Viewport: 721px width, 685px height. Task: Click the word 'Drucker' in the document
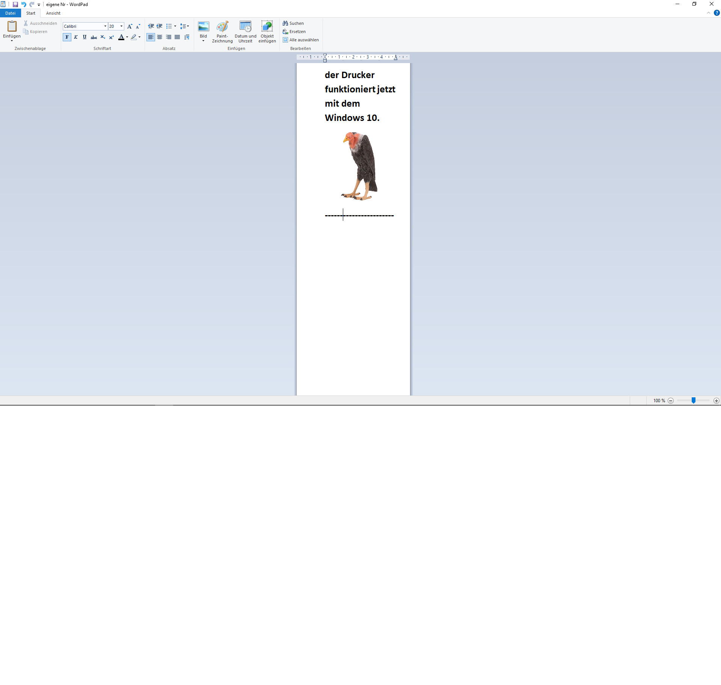pyautogui.click(x=357, y=75)
